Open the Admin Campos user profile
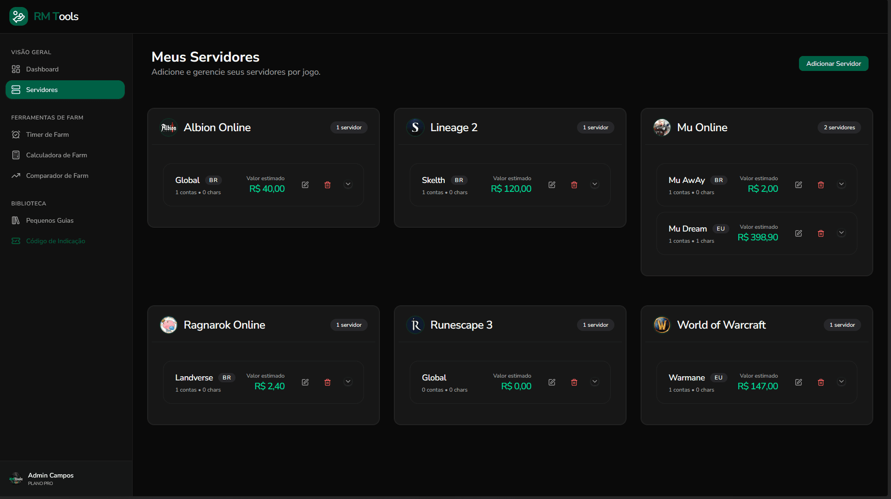891x499 pixels. (x=50, y=478)
